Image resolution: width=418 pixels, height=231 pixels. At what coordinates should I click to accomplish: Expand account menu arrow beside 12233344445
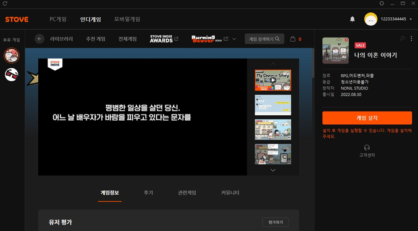click(x=411, y=19)
